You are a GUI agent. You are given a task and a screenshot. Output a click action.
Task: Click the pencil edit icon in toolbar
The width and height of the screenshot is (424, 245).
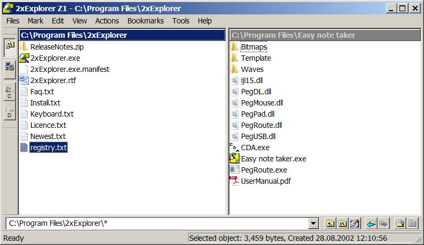click(x=355, y=223)
